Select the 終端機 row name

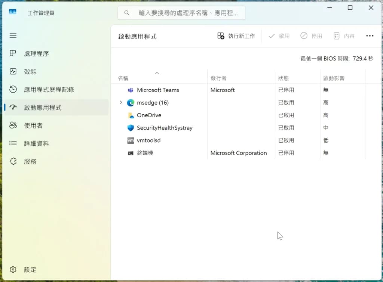click(145, 153)
